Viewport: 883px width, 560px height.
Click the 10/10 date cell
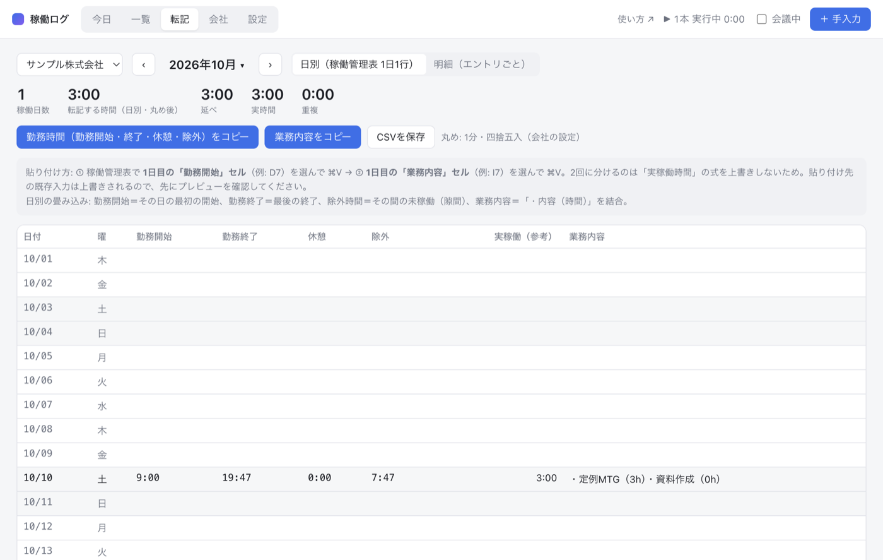[38, 478]
